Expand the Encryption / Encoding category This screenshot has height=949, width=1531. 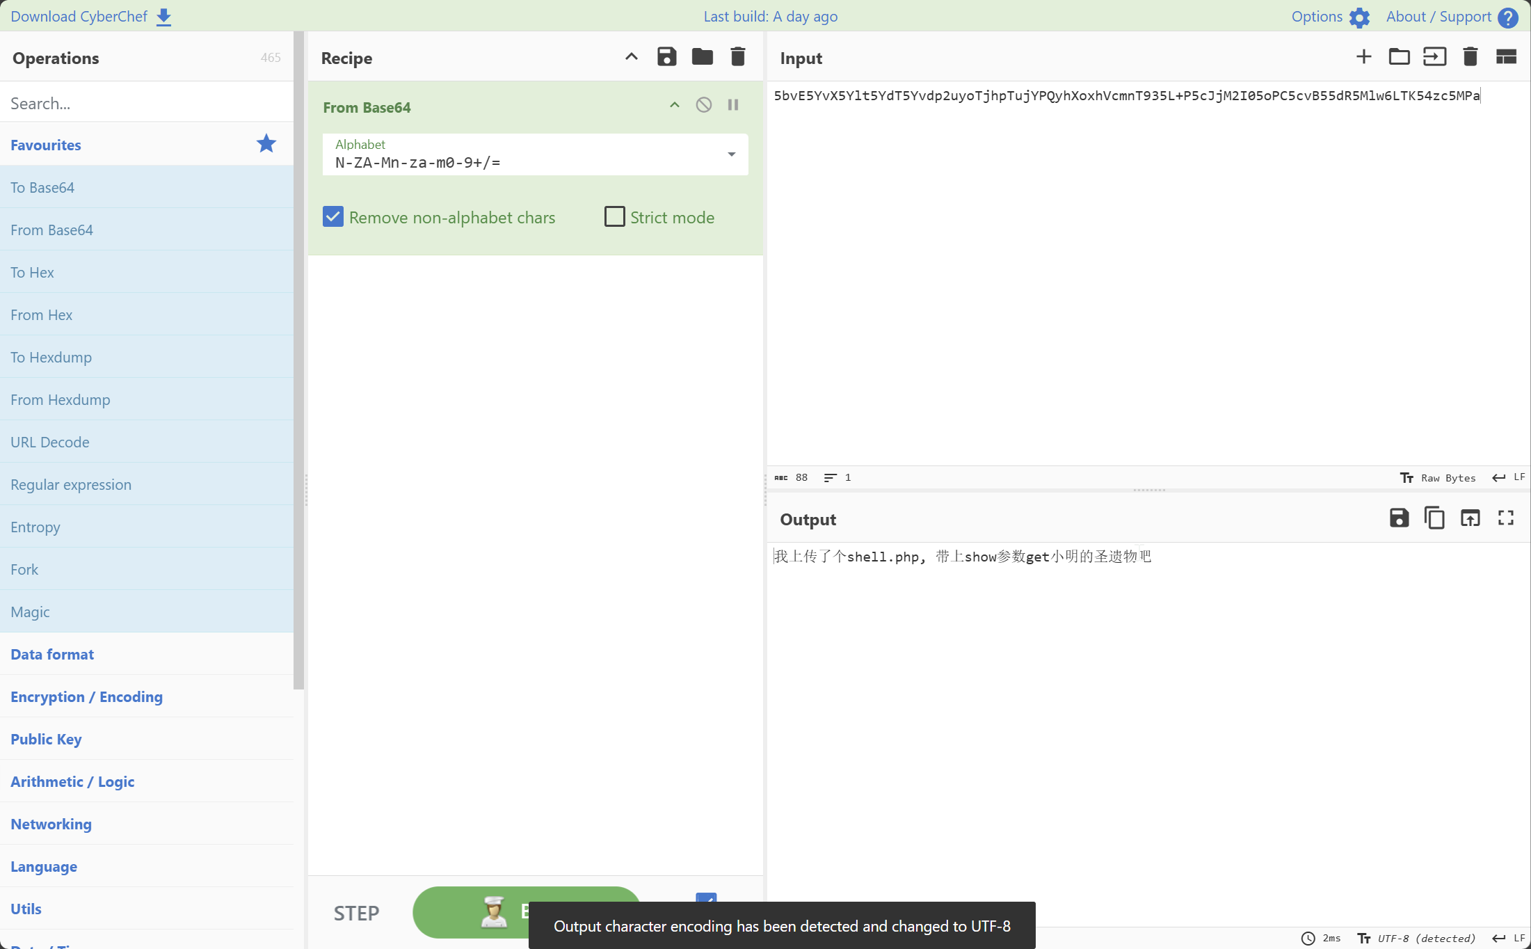click(x=86, y=696)
